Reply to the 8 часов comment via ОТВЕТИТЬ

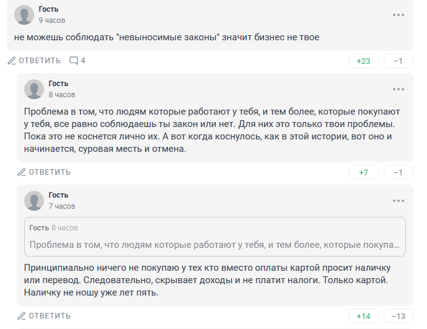point(44,172)
